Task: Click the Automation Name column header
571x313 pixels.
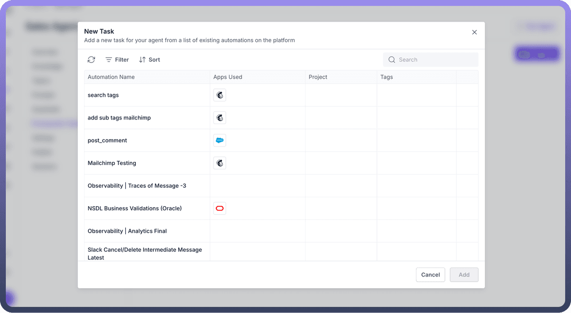Action: point(111,77)
